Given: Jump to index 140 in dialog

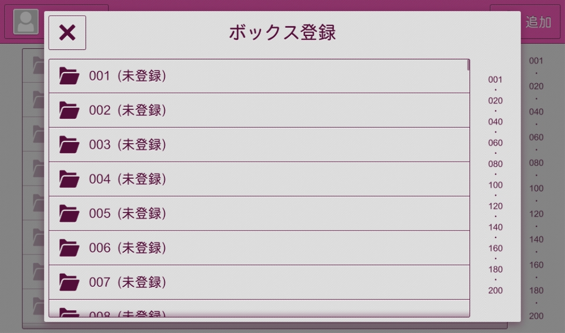Looking at the screenshot, I should 495,227.
